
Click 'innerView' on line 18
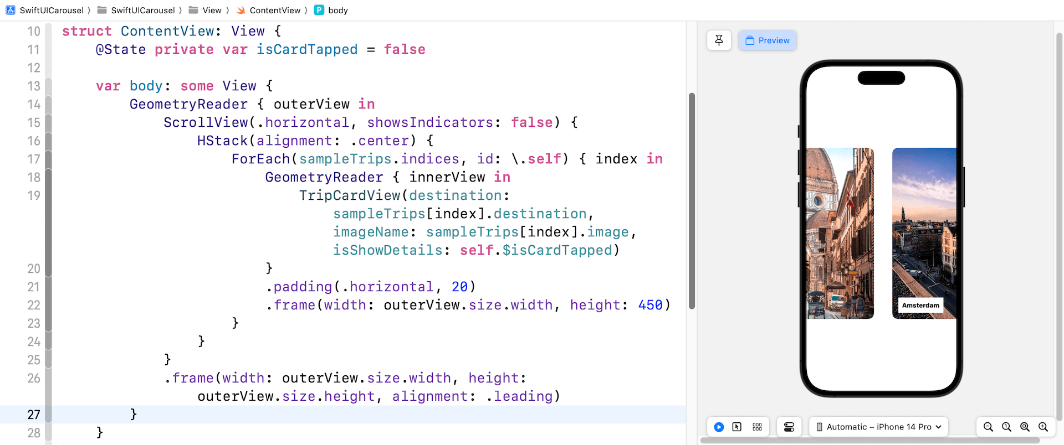pyautogui.click(x=447, y=177)
